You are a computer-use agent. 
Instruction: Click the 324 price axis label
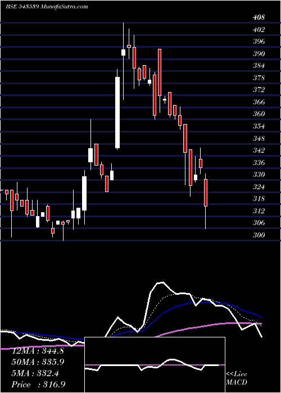pyautogui.click(x=259, y=187)
